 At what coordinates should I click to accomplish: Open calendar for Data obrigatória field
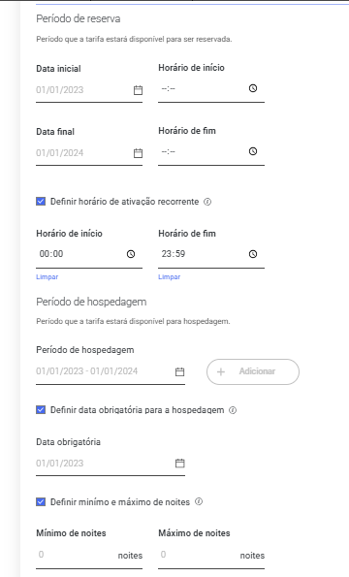[179, 464]
